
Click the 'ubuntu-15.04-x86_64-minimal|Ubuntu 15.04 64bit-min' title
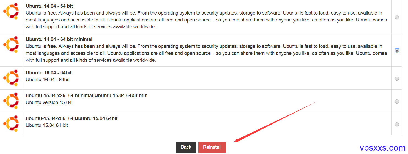pos(87,96)
